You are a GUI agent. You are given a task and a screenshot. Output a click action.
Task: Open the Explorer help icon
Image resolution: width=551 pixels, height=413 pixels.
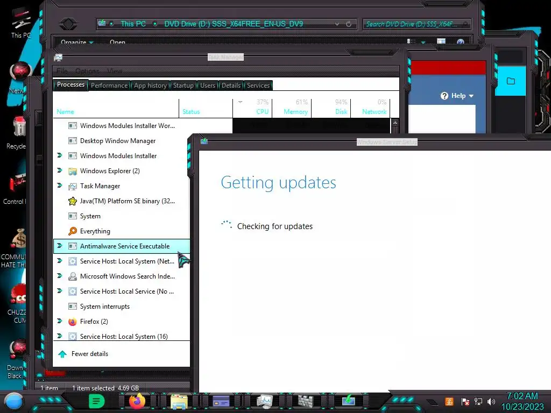pos(461,42)
